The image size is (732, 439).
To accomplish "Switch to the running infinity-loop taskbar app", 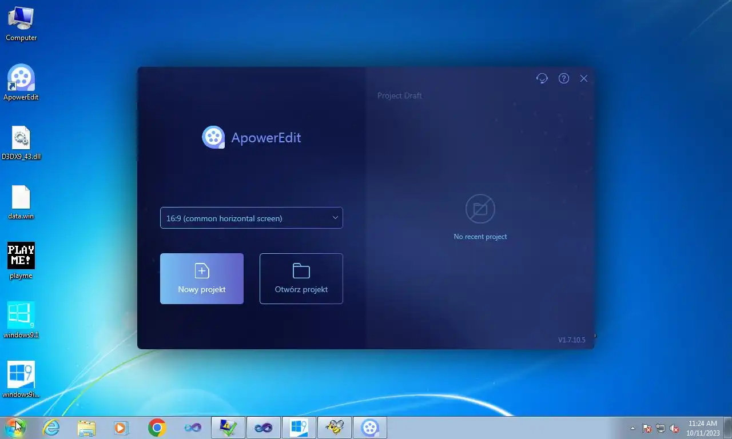I will coord(264,428).
